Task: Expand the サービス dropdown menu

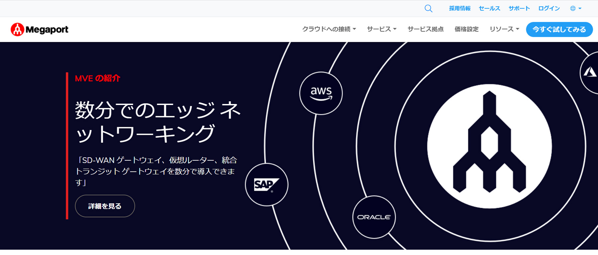Action: click(382, 29)
